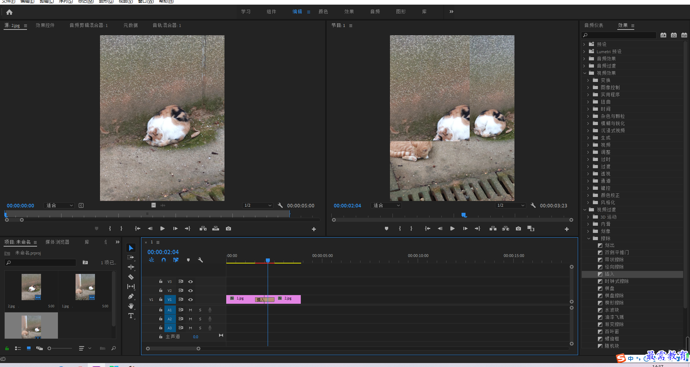690x367 pixels.
Task: Step forward one frame in Program monitor
Action: [x=465, y=229]
